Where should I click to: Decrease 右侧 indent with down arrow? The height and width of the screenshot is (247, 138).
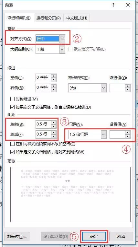coord(54,89)
